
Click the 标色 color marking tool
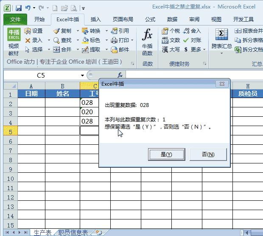[x=91, y=40]
